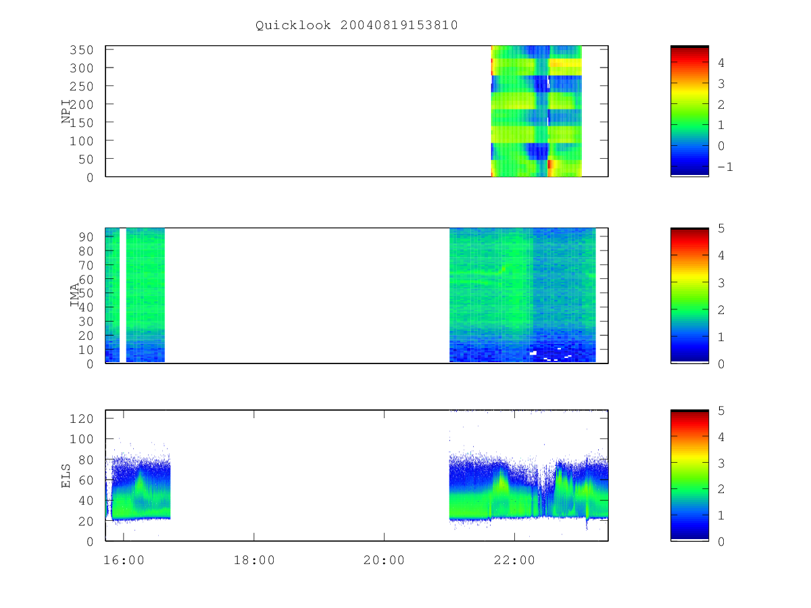Click the 5 label on ELS colorbar

[x=722, y=411]
